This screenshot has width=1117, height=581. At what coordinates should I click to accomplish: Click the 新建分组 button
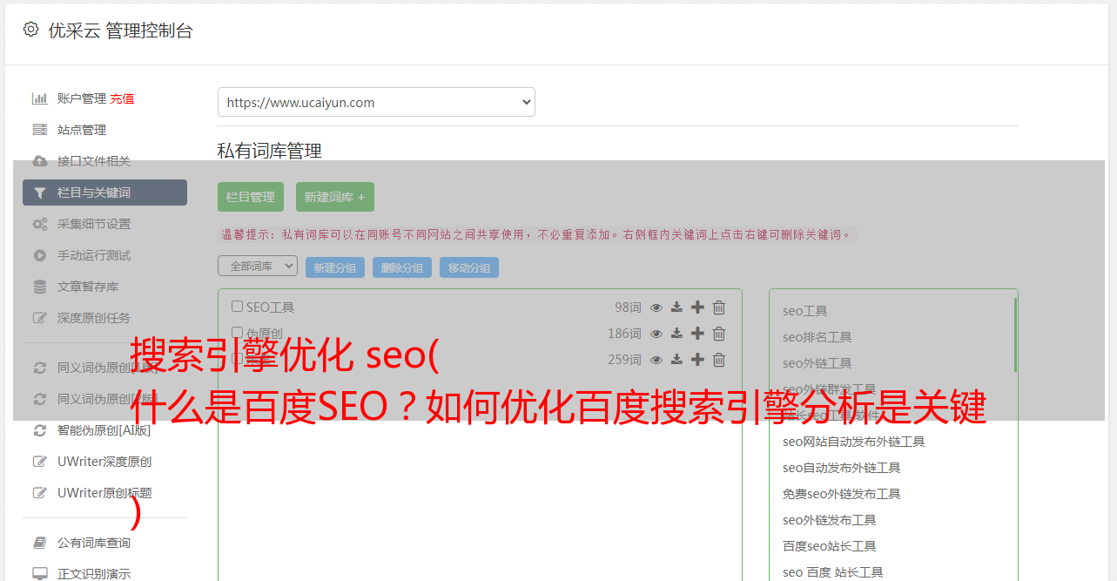[x=335, y=267]
